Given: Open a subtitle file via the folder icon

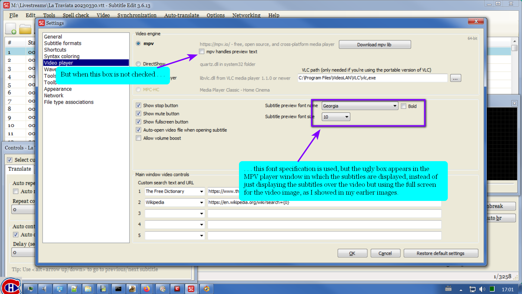Looking at the screenshot, I should tap(26, 28).
